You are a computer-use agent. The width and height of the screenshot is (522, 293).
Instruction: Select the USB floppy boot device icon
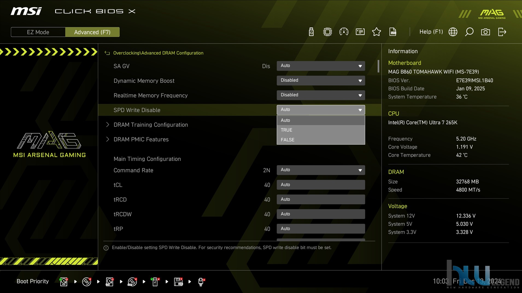click(178, 282)
